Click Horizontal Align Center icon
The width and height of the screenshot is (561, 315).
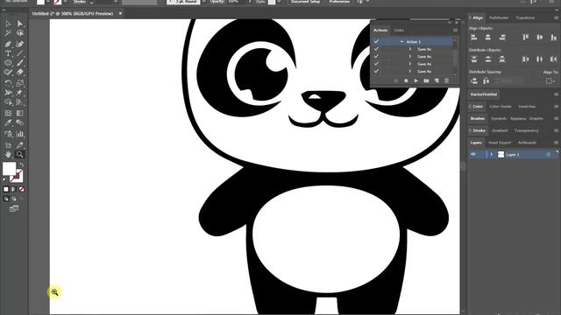pos(488,37)
